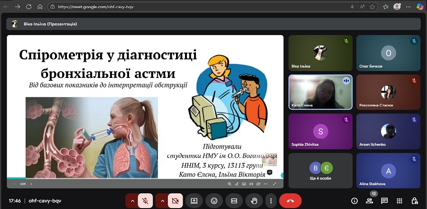Toggle the microphone mute button

[x=145, y=201]
